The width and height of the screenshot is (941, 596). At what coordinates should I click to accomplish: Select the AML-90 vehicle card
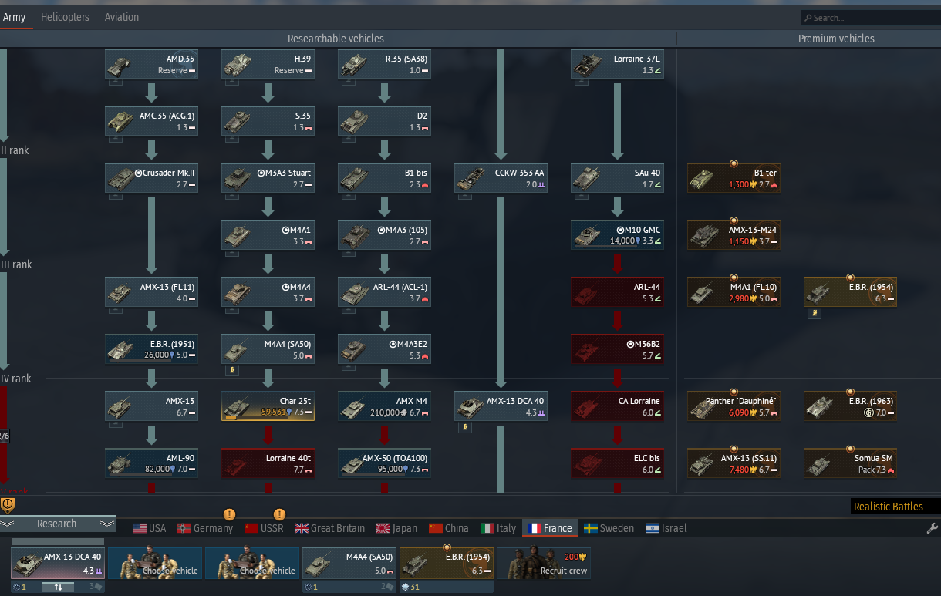pos(152,463)
